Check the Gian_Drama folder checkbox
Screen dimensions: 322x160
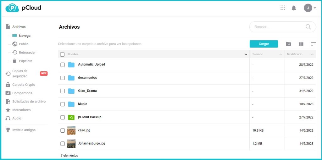63,91
